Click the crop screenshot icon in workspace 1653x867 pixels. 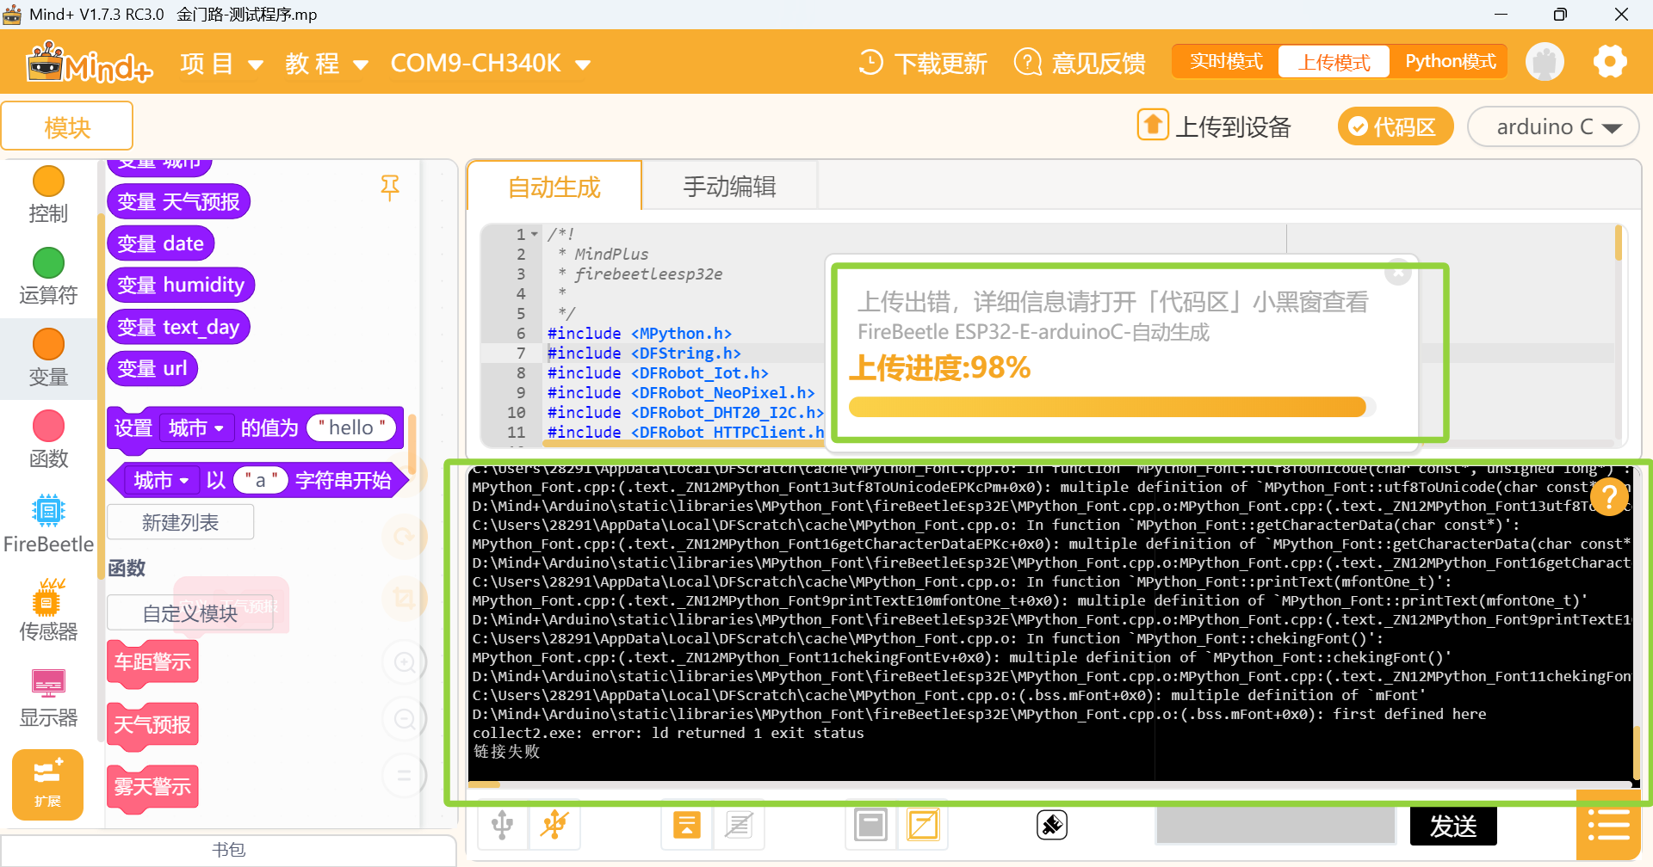coord(405,598)
